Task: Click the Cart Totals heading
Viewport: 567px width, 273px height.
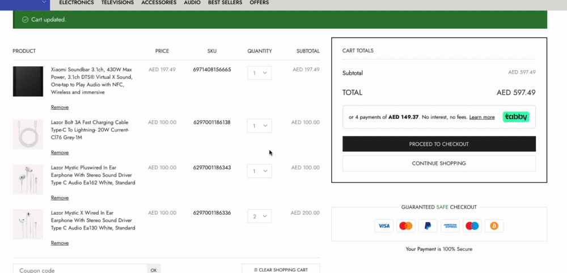Action: (x=358, y=50)
